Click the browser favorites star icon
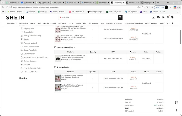The width and height of the screenshot is (182, 116). (x=142, y=7)
